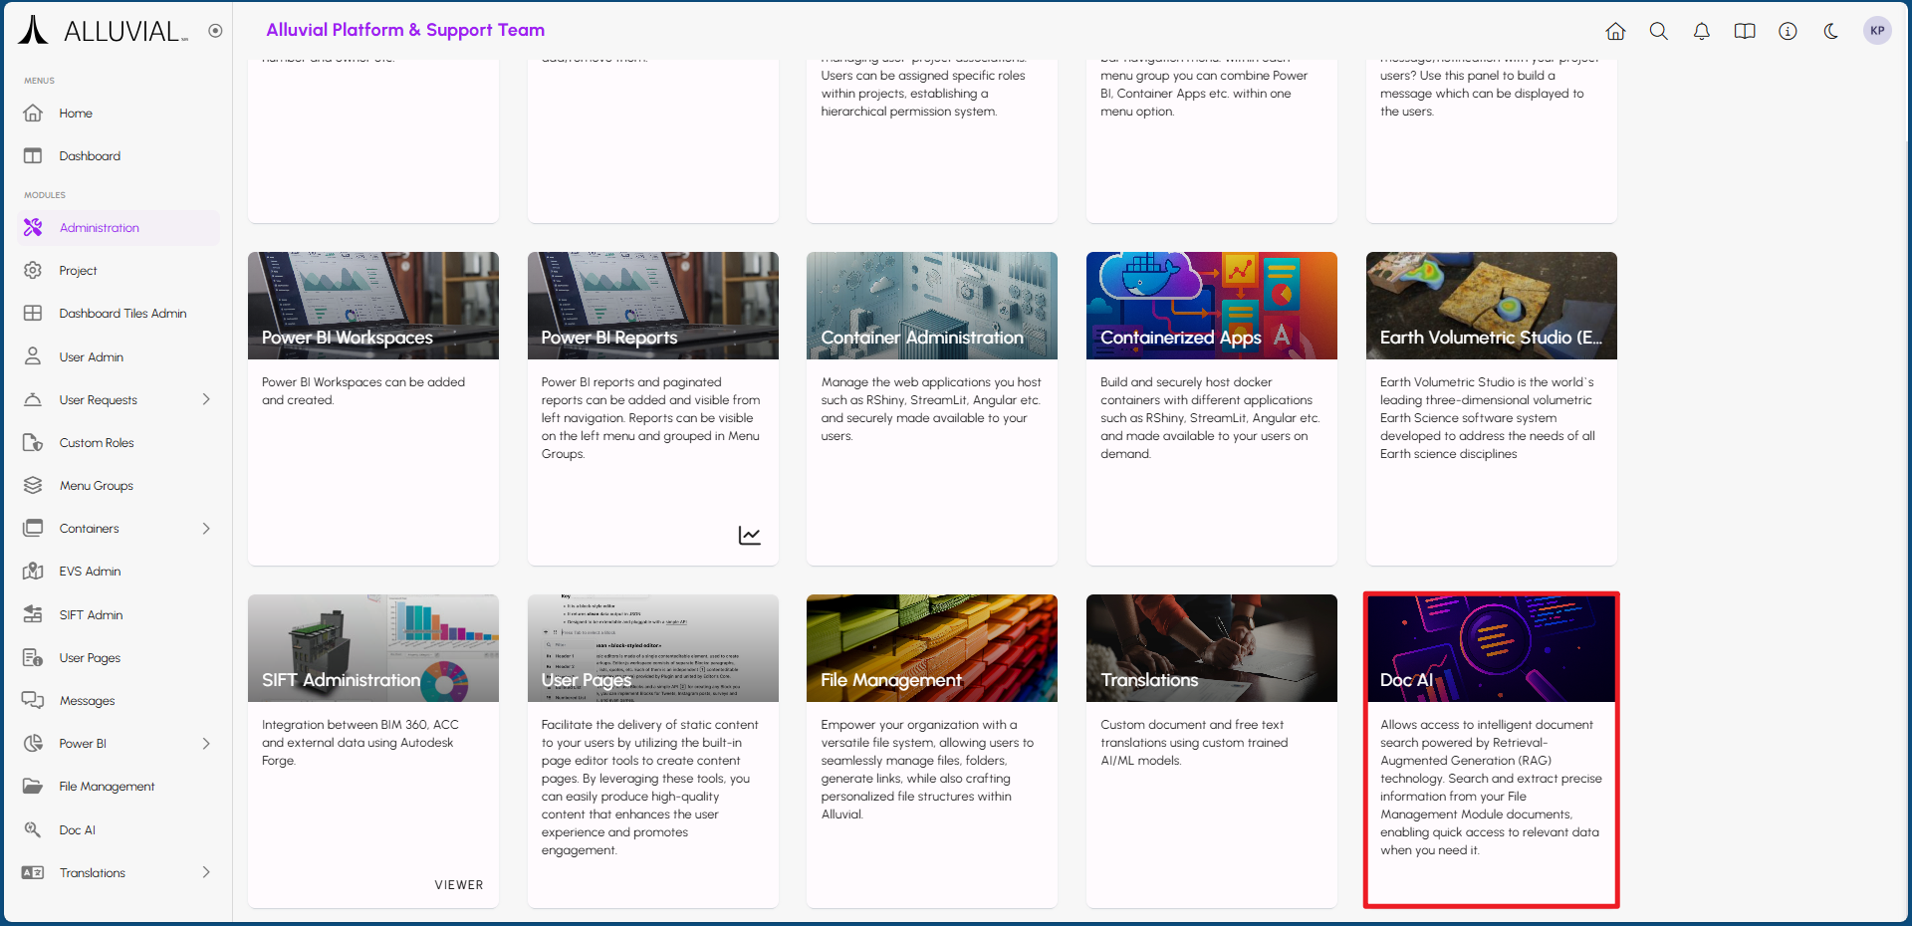Open the Doc AI card
The width and height of the screenshot is (1912, 926).
[x=1491, y=749]
